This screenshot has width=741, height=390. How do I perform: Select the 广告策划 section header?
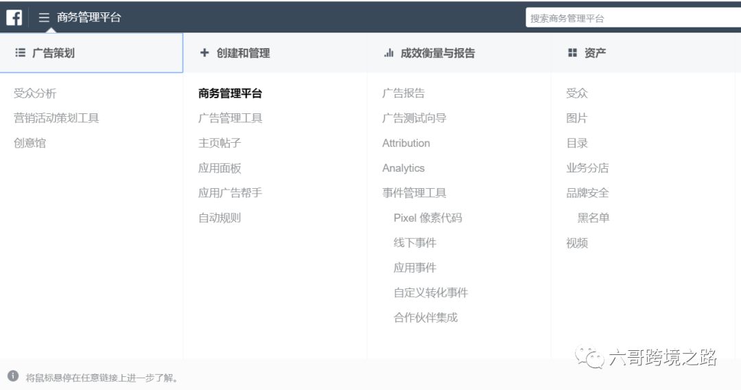(91, 52)
